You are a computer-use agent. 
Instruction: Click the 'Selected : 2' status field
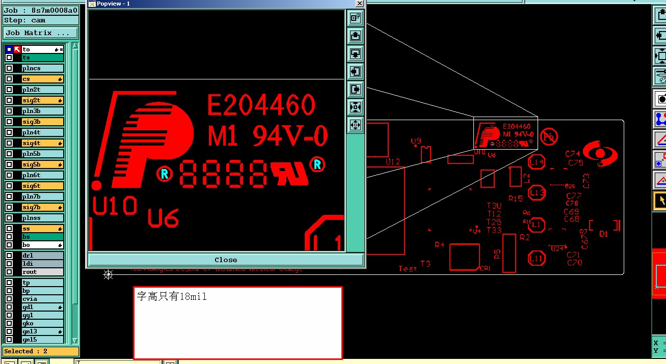click(41, 351)
